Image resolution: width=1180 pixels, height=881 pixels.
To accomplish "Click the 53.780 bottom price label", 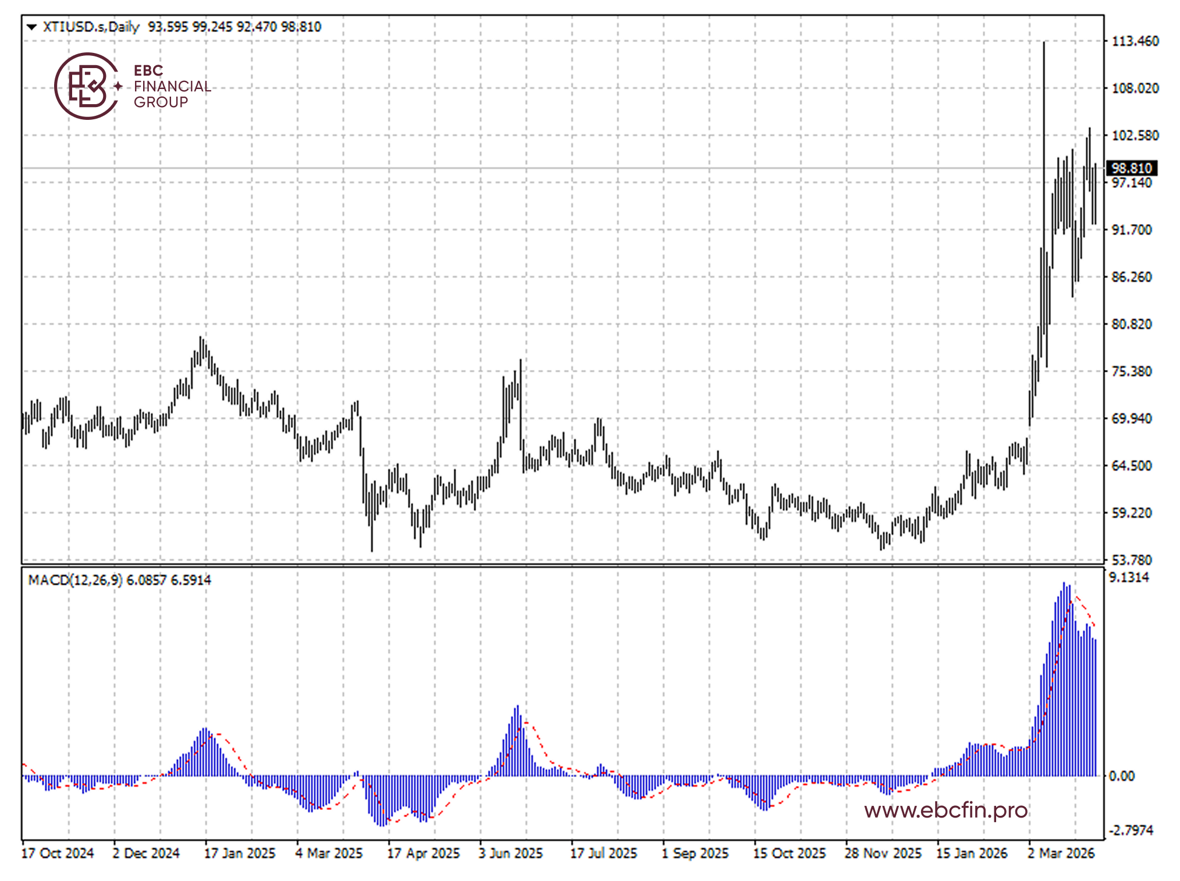I will coord(1131,560).
